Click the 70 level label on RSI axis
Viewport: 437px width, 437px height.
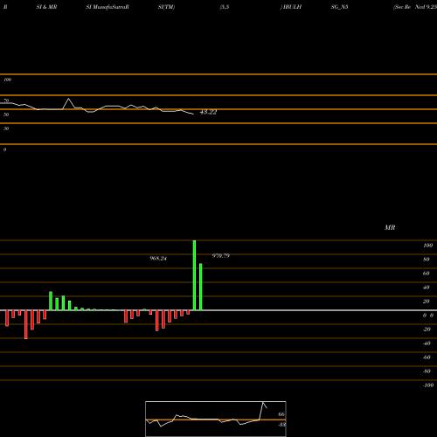point(6,101)
